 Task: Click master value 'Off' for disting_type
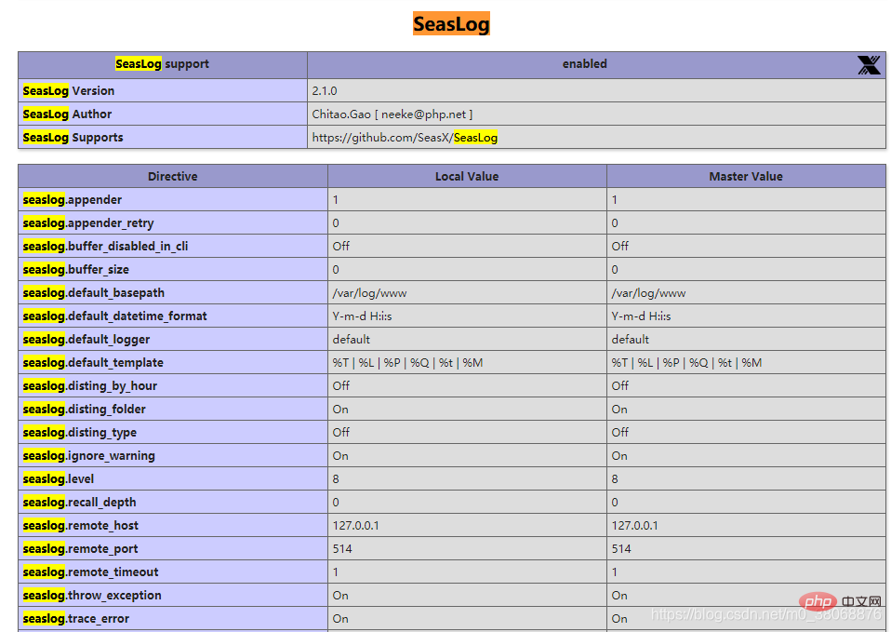pos(620,433)
